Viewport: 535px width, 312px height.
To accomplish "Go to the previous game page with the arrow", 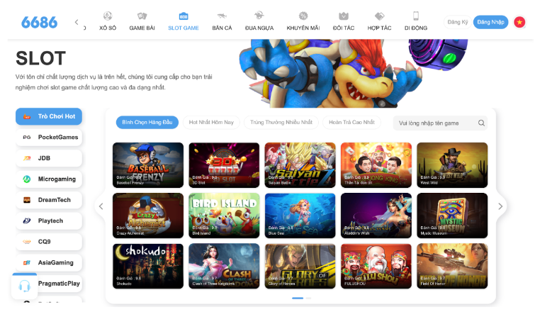I will pyautogui.click(x=101, y=206).
